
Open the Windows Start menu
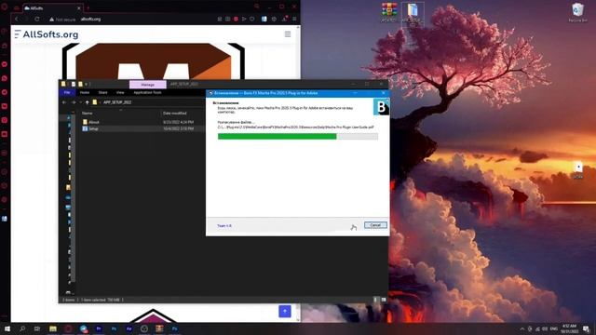[7, 328]
